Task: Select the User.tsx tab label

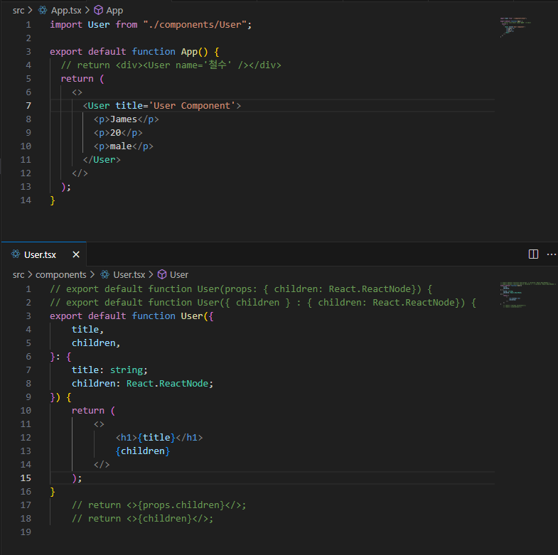Action: pyautogui.click(x=41, y=254)
